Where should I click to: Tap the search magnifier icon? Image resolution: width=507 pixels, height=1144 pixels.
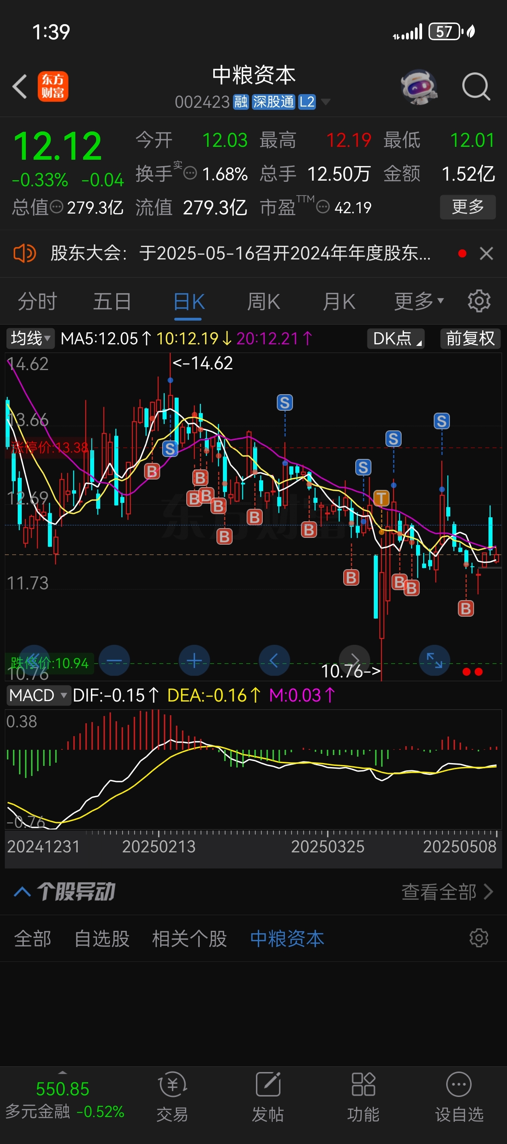point(476,86)
